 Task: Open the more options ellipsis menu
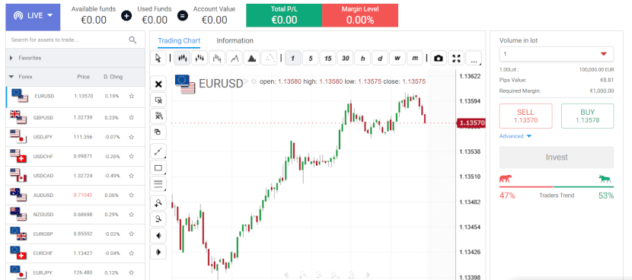click(x=474, y=59)
